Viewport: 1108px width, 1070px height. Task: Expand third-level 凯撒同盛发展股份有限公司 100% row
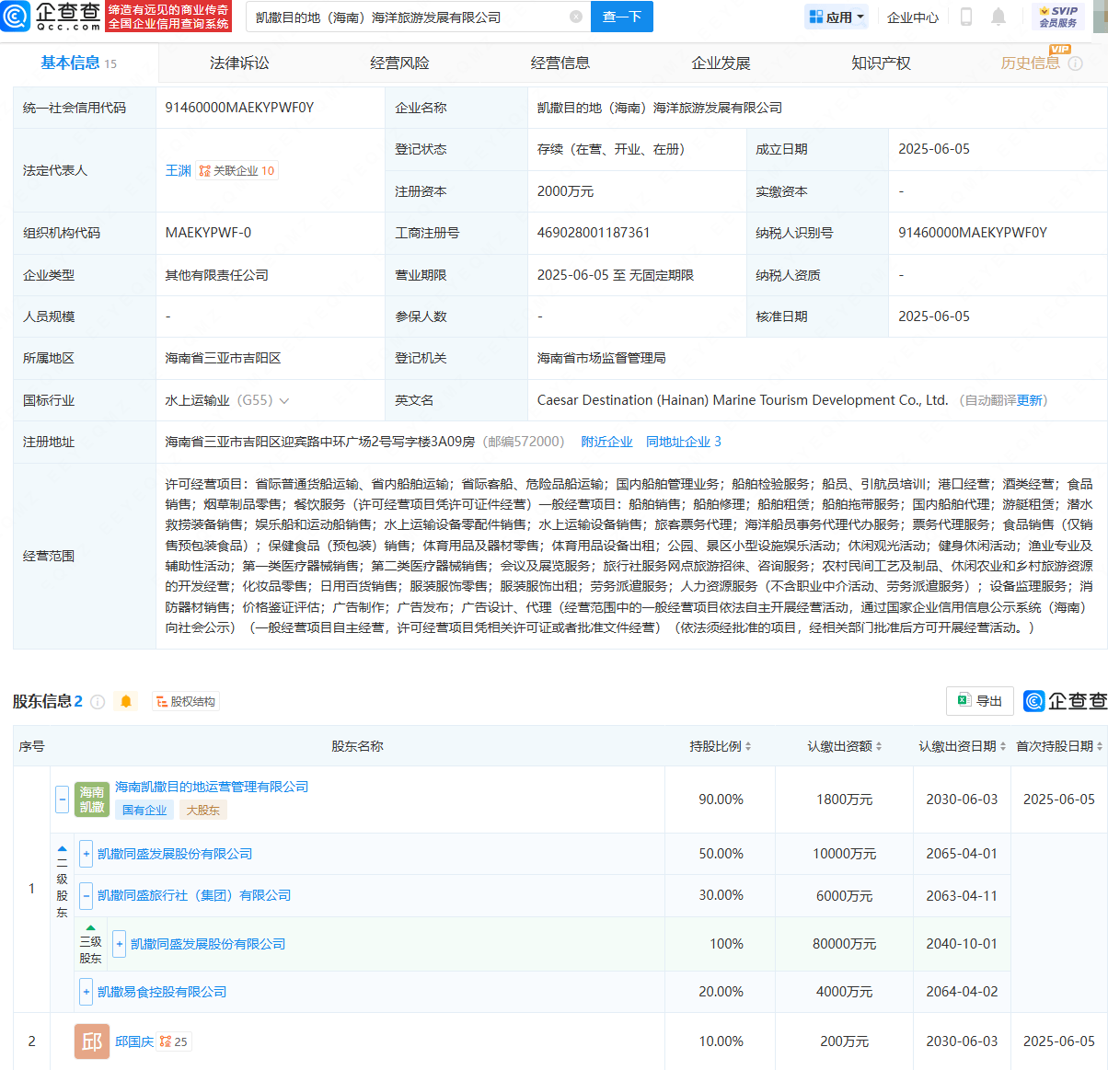click(x=120, y=944)
